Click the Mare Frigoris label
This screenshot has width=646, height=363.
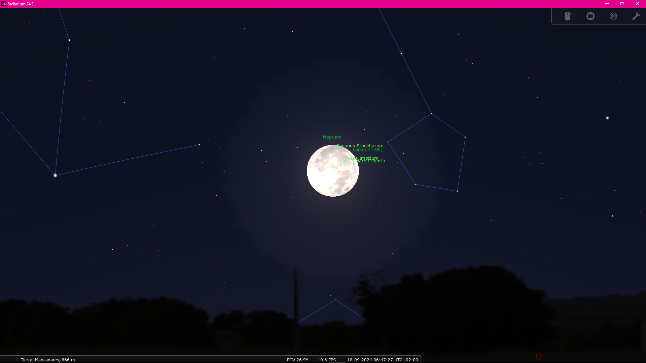tap(370, 161)
